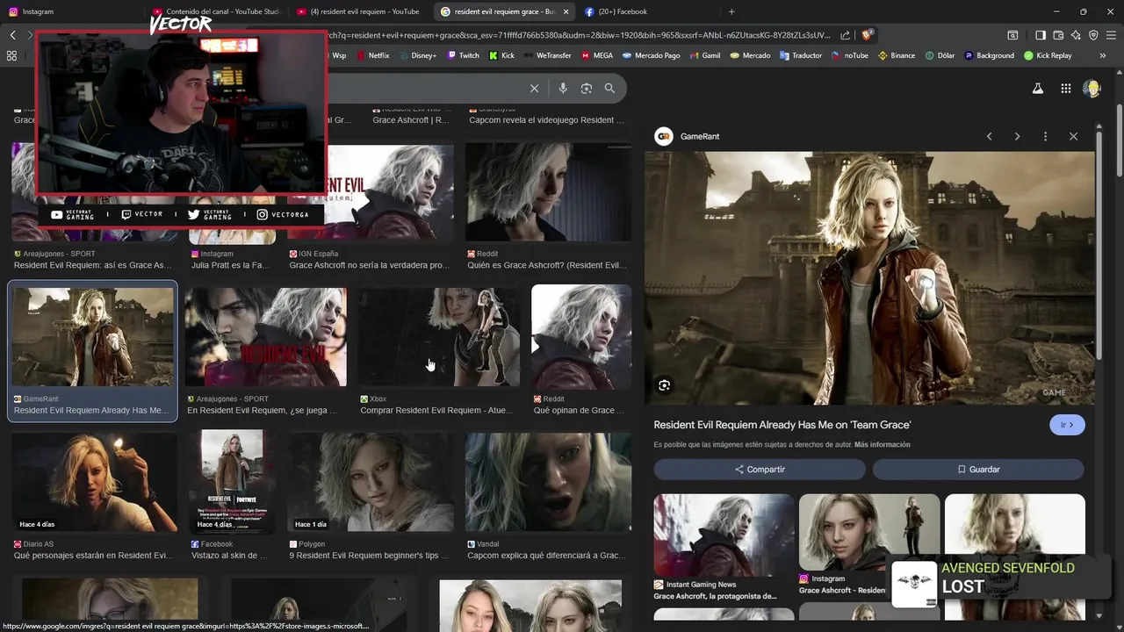Viewport: 1124px width, 632px height.
Task: Start voice search with the microphone icon
Action: [563, 88]
